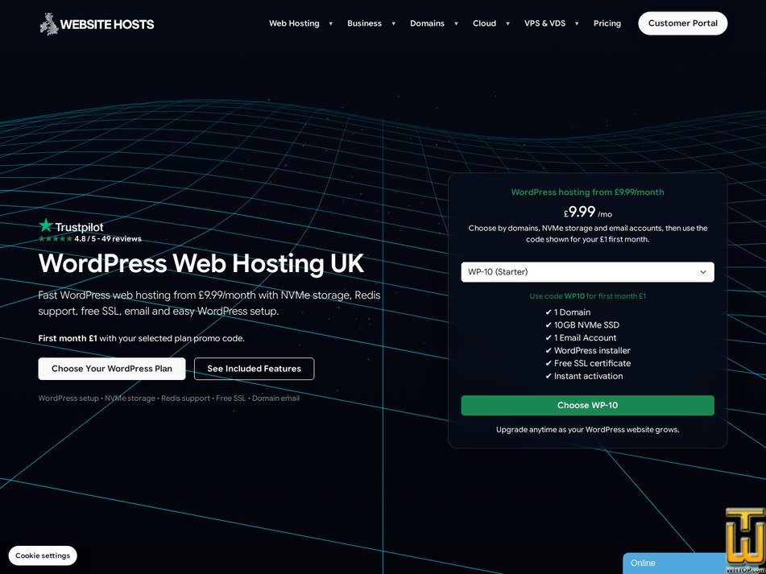The image size is (766, 574).
Task: Open the Web Hosting menu
Action: [x=294, y=23]
